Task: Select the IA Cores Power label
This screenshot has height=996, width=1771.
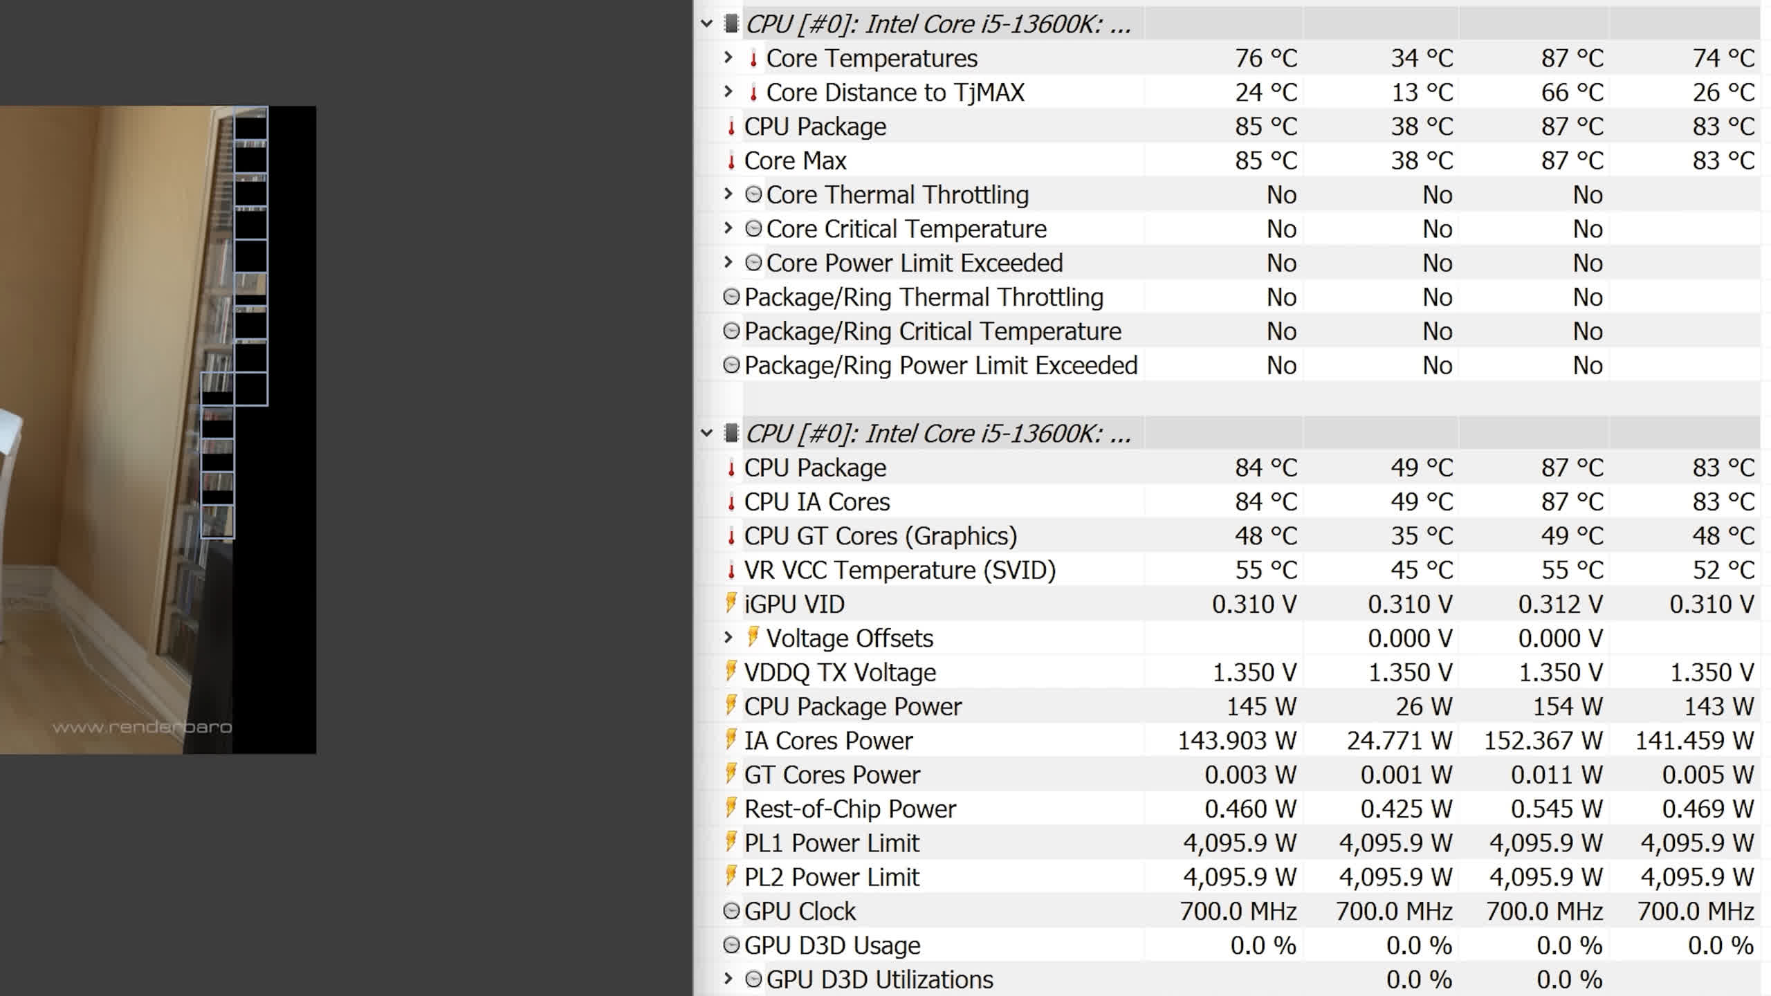Action: click(828, 741)
